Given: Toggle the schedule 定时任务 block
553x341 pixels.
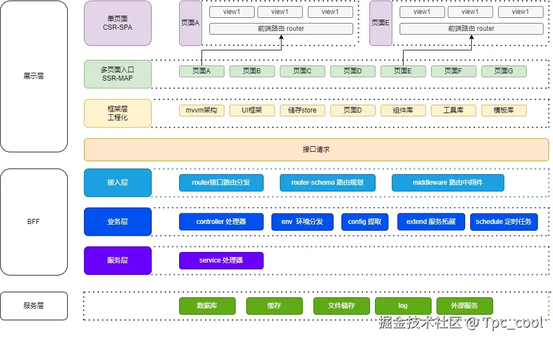Looking at the screenshot, I should (x=504, y=222).
